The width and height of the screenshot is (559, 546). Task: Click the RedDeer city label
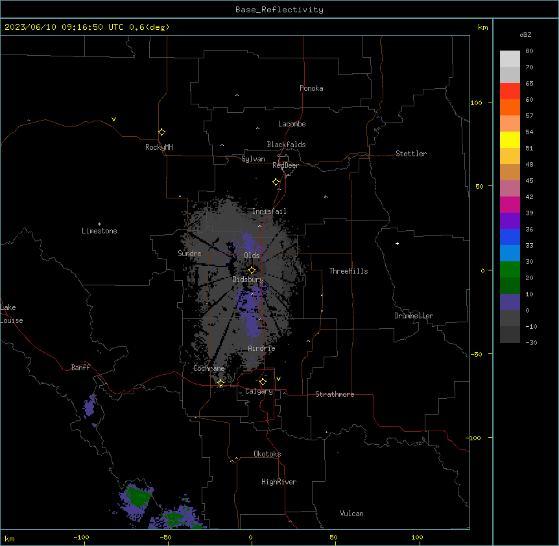point(285,165)
